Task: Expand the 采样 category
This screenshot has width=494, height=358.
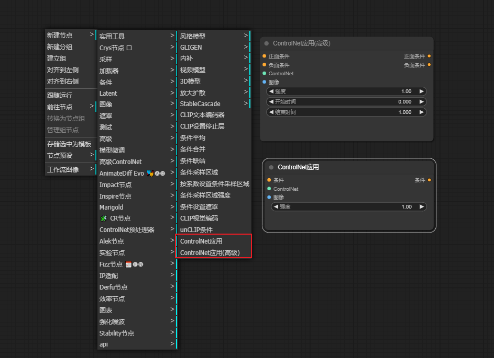Action: pyautogui.click(x=137, y=59)
